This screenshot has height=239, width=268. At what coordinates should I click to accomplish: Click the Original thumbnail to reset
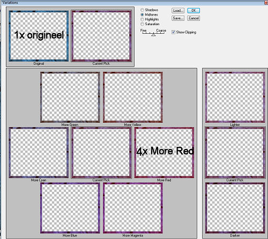tap(39, 36)
